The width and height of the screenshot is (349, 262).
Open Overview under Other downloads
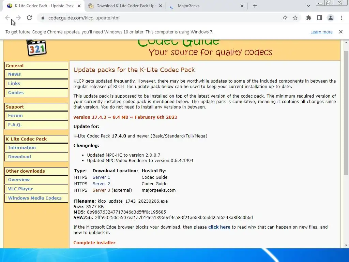36,179
